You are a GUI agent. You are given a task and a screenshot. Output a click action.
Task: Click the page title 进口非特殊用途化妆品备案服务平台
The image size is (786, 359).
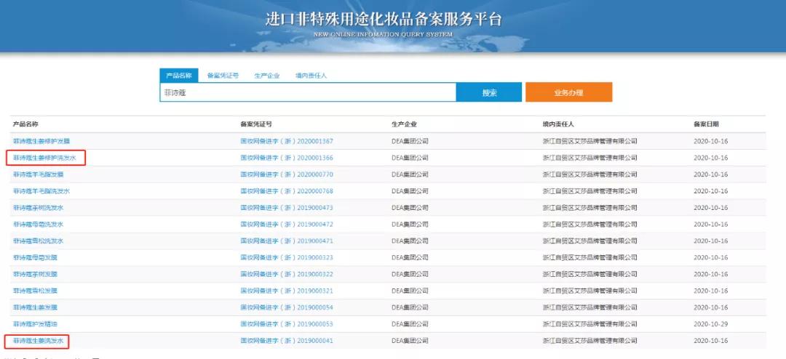tap(384, 20)
